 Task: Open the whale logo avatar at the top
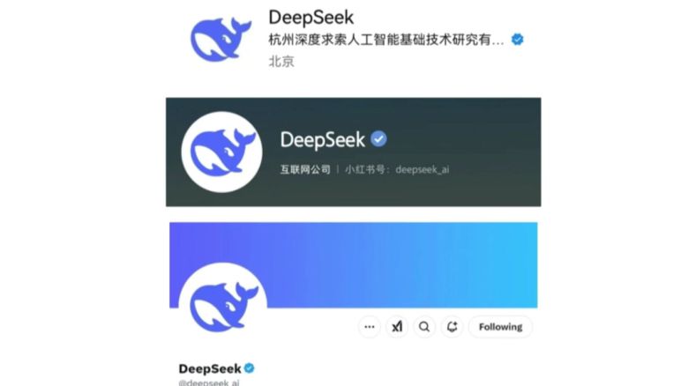(221, 40)
